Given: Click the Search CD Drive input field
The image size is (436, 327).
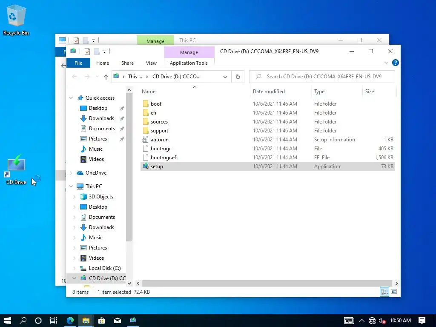Looking at the screenshot, I should click(x=322, y=77).
